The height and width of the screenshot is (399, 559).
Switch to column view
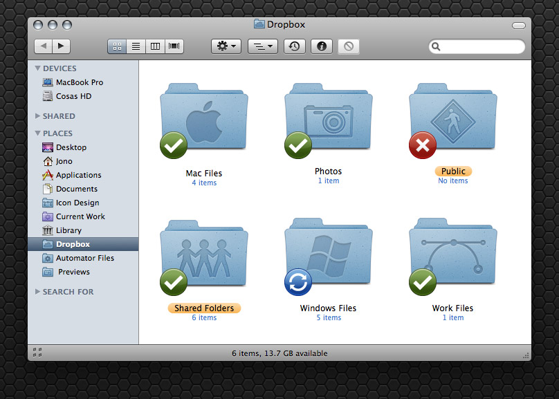point(154,46)
